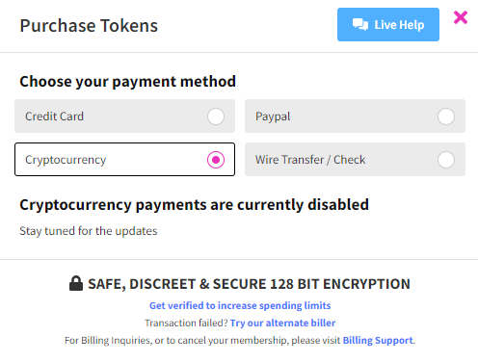This screenshot has width=478, height=362.
Task: Click the cryptocurrency payments disabled message
Action: click(194, 205)
